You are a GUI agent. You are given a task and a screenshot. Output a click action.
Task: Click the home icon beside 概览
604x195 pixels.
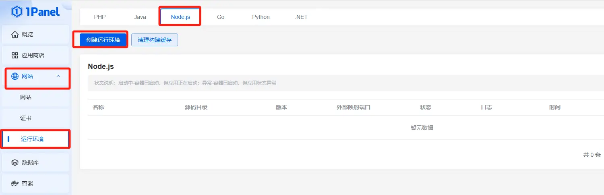[x=15, y=34]
